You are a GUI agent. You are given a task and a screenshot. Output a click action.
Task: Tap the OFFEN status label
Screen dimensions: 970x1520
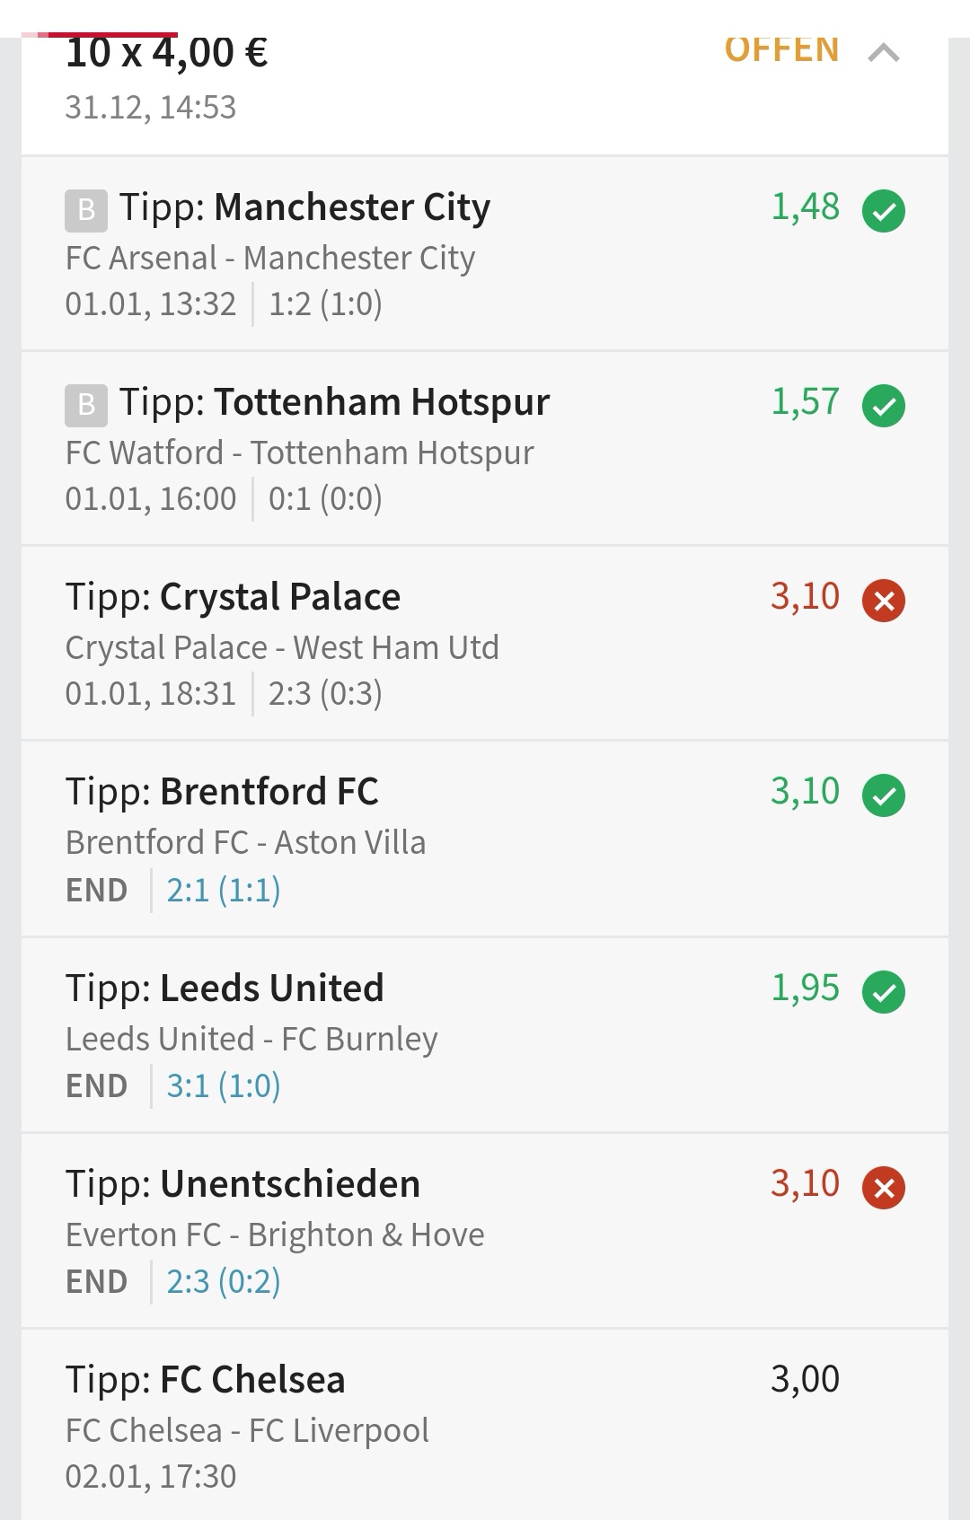point(781,51)
